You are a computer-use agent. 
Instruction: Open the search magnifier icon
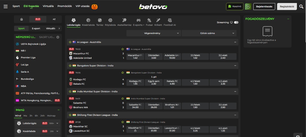[301, 7]
